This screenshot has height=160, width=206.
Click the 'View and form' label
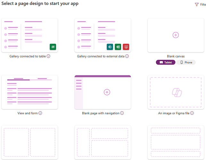coord(28,113)
